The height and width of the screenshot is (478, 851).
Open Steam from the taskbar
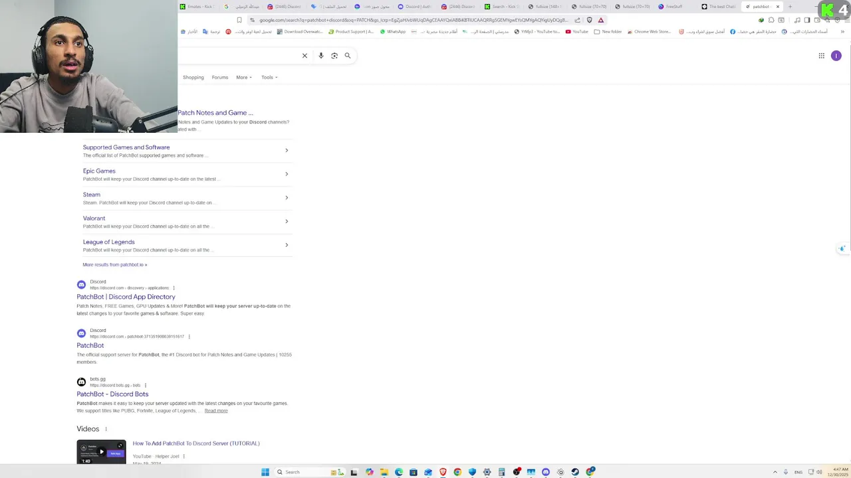coord(575,472)
